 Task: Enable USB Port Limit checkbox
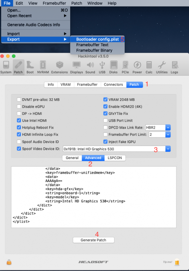tap(105, 120)
